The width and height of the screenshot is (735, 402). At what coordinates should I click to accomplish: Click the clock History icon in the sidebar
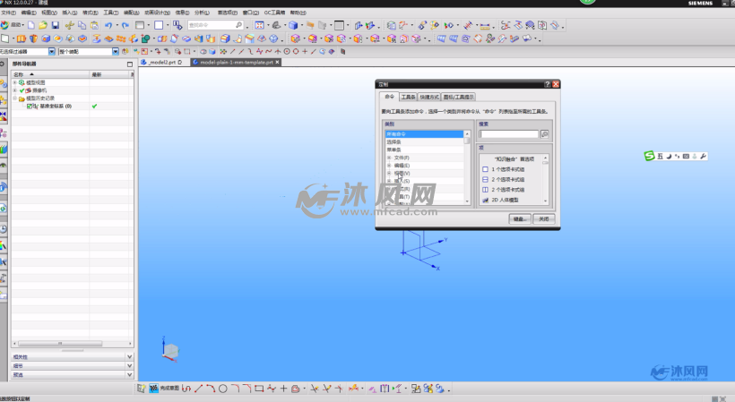coord(4,228)
